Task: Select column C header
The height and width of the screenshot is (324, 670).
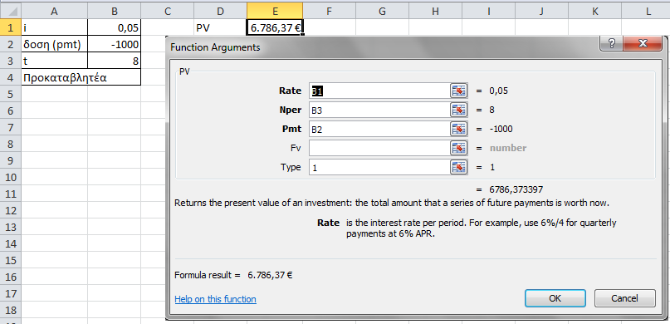Action: point(167,11)
